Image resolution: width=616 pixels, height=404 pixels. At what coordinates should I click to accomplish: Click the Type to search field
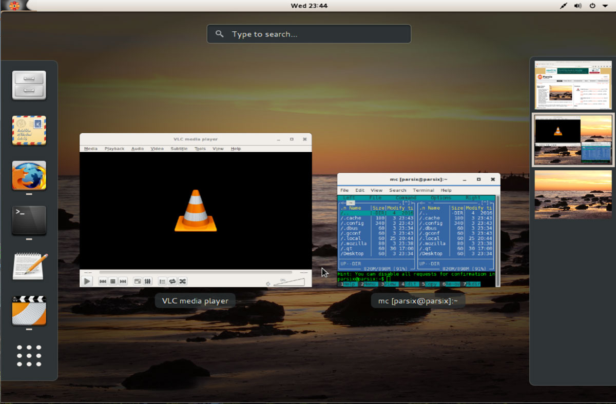click(x=309, y=34)
